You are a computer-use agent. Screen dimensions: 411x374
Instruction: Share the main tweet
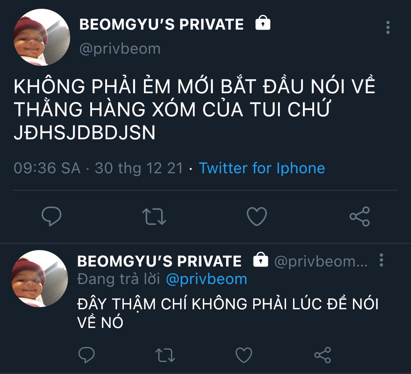[359, 216]
